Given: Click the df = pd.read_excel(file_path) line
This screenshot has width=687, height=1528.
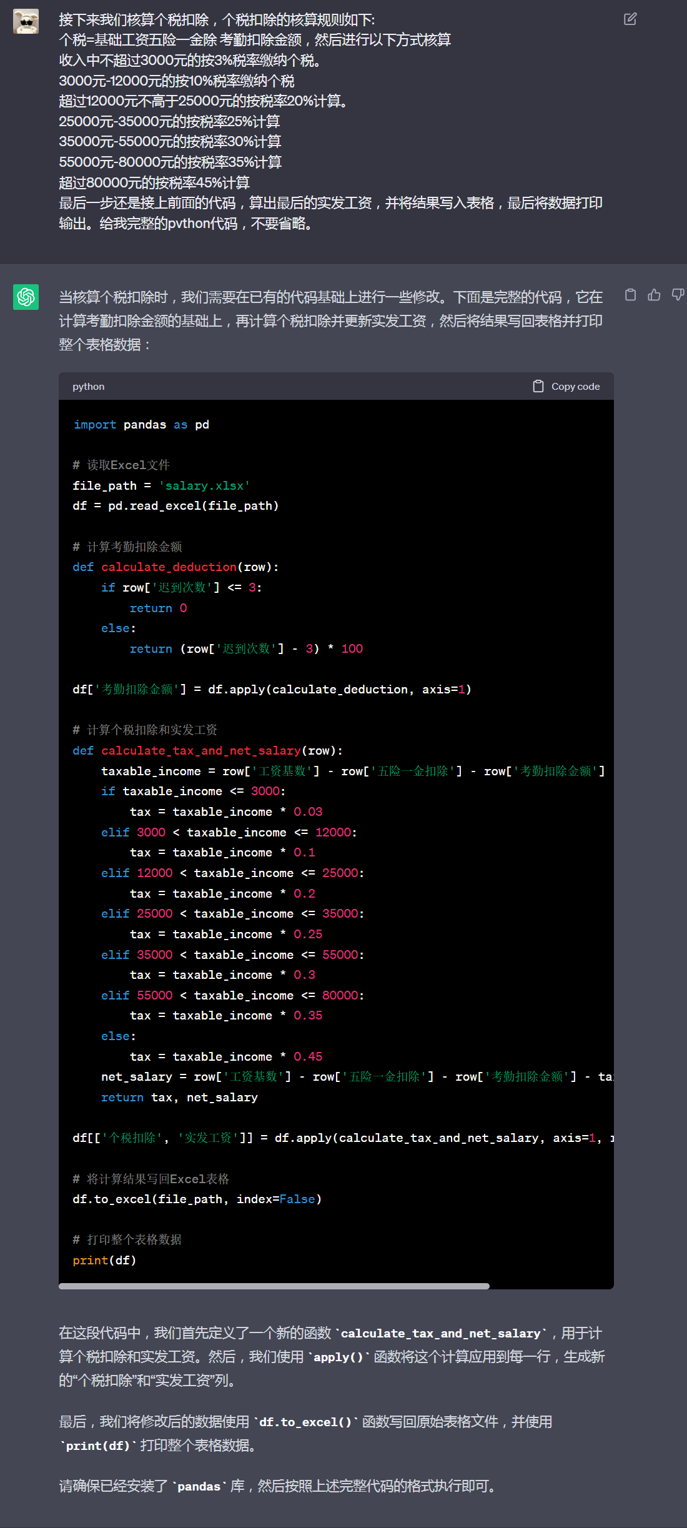Looking at the screenshot, I should (x=175, y=506).
